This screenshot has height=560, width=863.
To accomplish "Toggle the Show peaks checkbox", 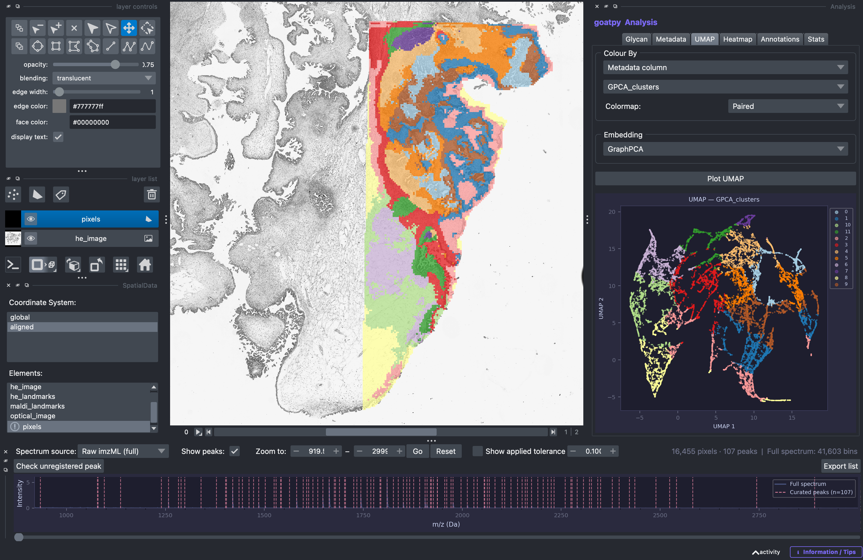I will pyautogui.click(x=235, y=451).
